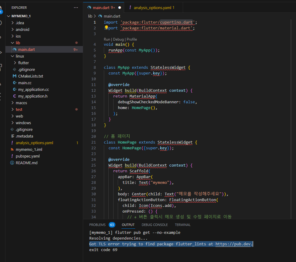
Task: Open analysis_options.yaml in tree
Action: coord(44,143)
